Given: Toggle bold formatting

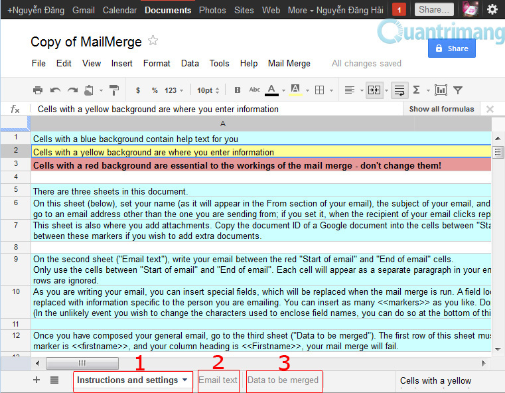Looking at the screenshot, I should click(x=238, y=90).
